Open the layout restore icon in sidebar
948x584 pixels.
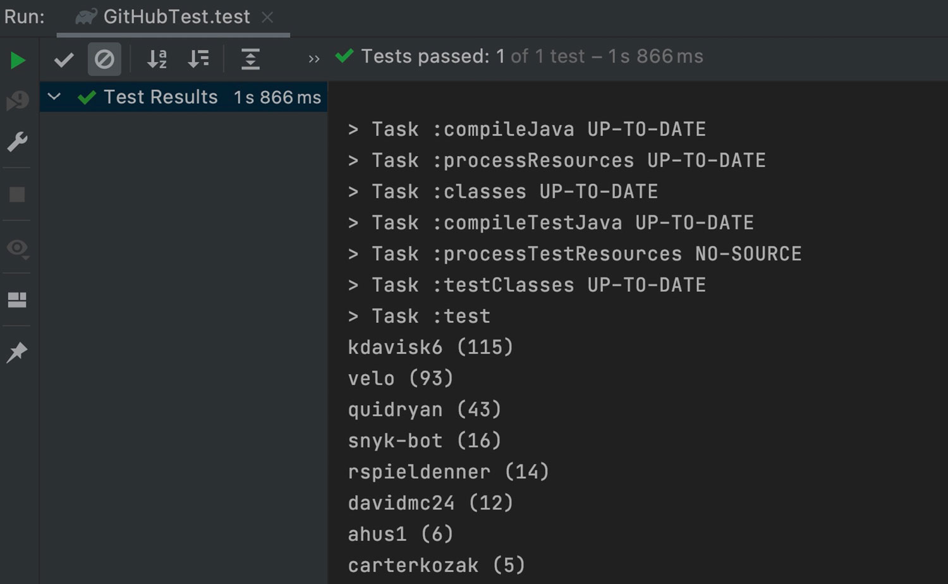click(x=17, y=300)
